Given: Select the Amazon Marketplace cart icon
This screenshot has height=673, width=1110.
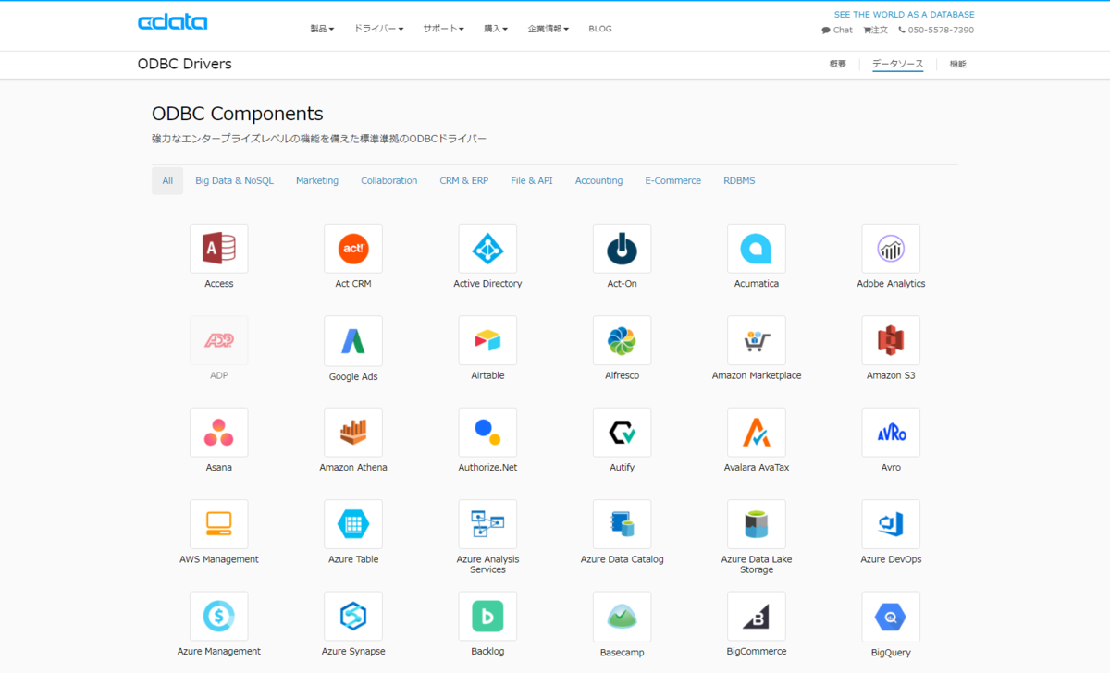Looking at the screenshot, I should point(757,341).
